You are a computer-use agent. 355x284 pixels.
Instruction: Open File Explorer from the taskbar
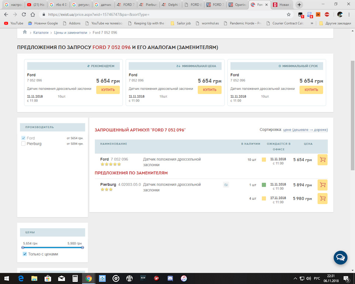[x=34, y=278]
